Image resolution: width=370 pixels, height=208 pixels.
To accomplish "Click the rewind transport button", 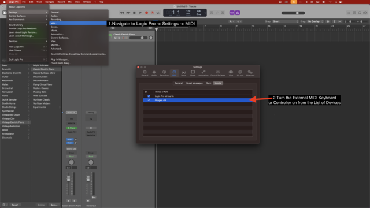I will 122,13.
